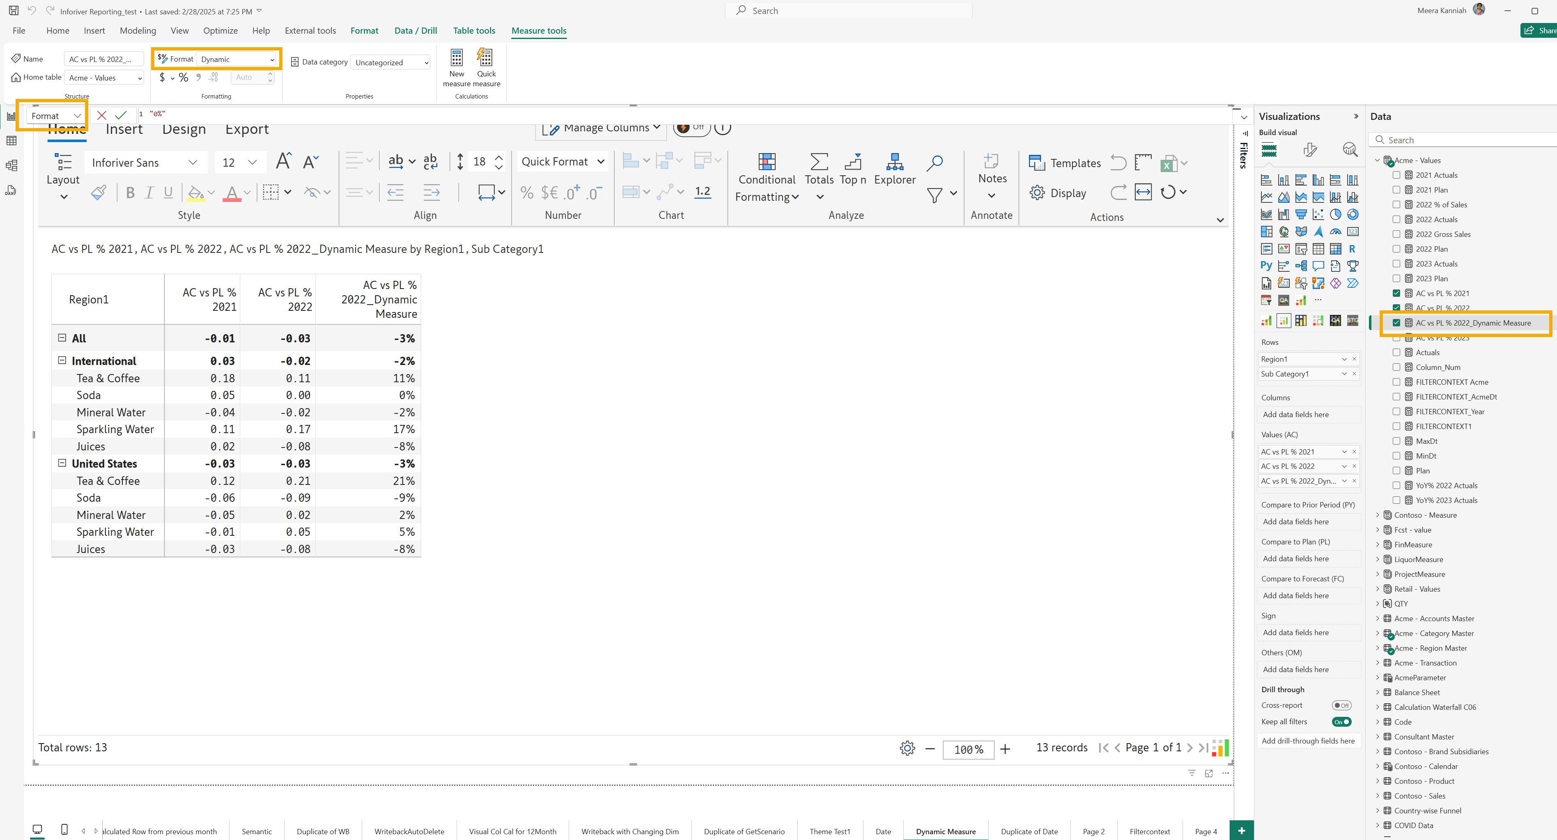
Task: Check the 2022 Actuals field
Action: point(1396,219)
